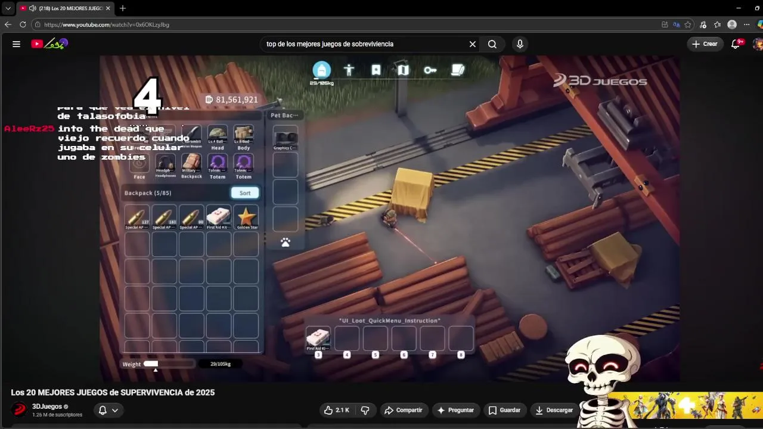The image size is (763, 429).
Task: Click the Descargar download button
Action: pyautogui.click(x=554, y=410)
